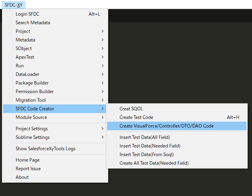Viewport: 252px width, 196px height.
Task: Open Home Page from the menu
Action: coord(55,160)
